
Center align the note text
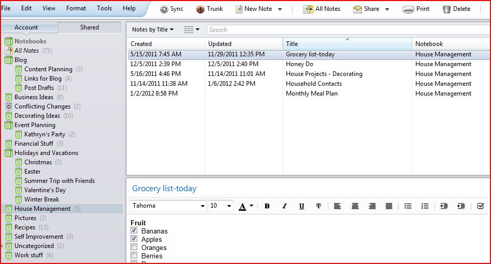(355, 206)
